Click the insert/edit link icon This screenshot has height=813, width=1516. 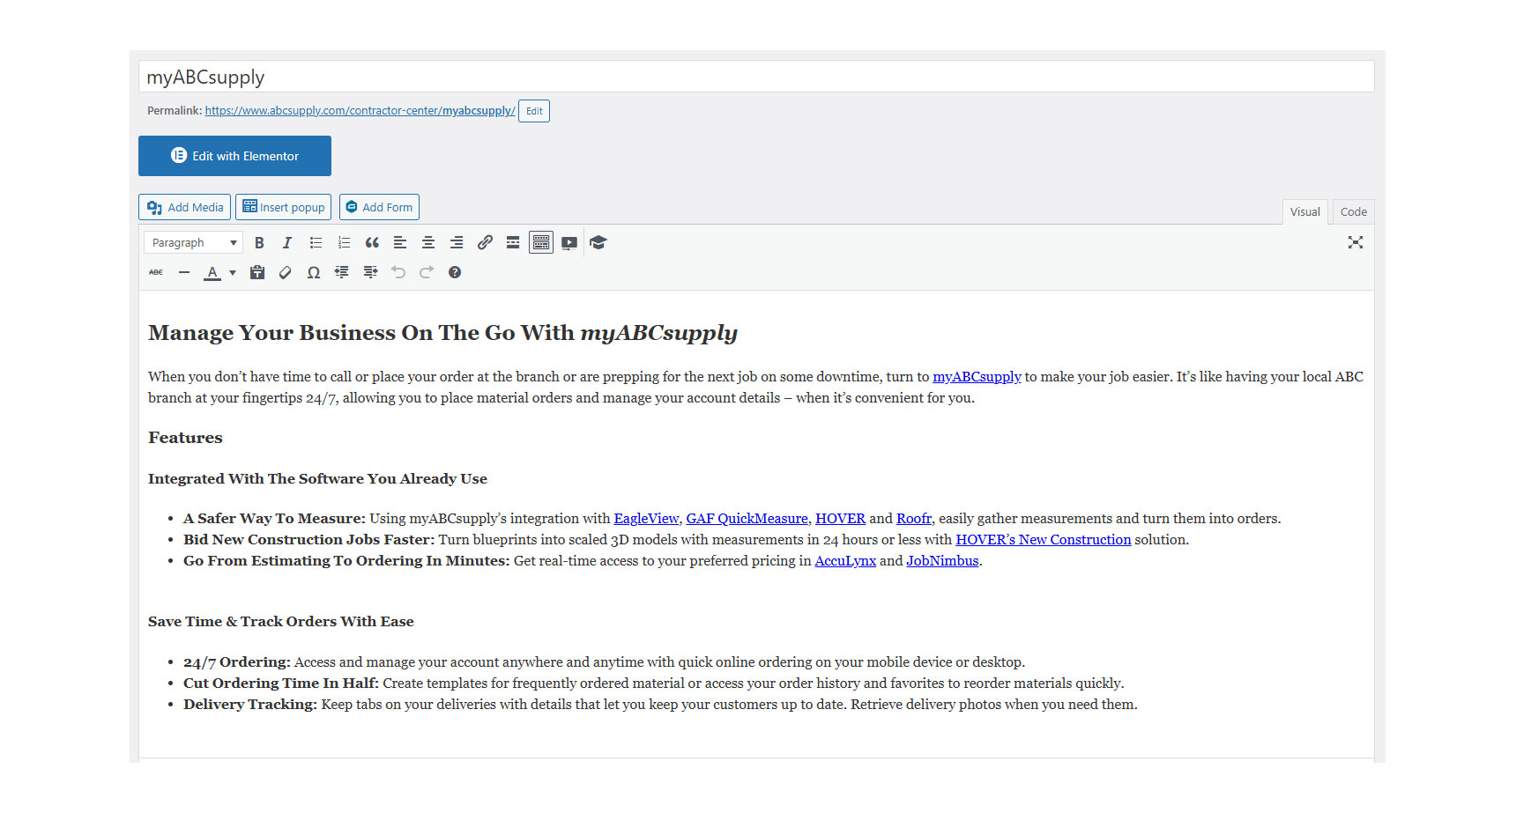485,243
